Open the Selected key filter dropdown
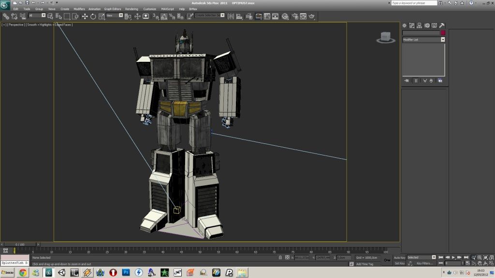This screenshot has width=495, height=278. tap(422, 258)
